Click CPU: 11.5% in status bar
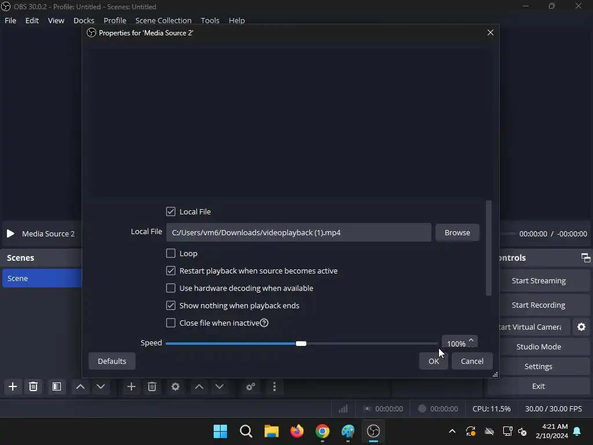Screen dimensions: 593x445 tap(491, 408)
